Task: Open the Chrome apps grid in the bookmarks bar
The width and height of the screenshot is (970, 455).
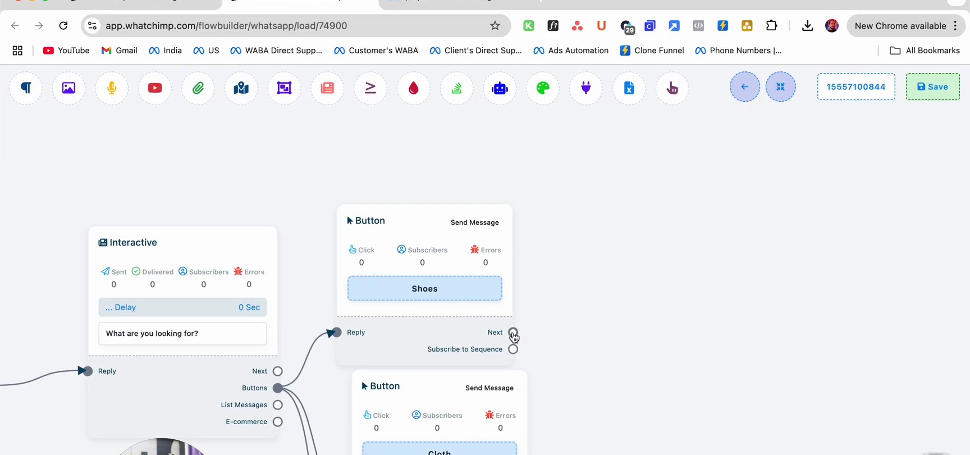Action: coord(17,51)
